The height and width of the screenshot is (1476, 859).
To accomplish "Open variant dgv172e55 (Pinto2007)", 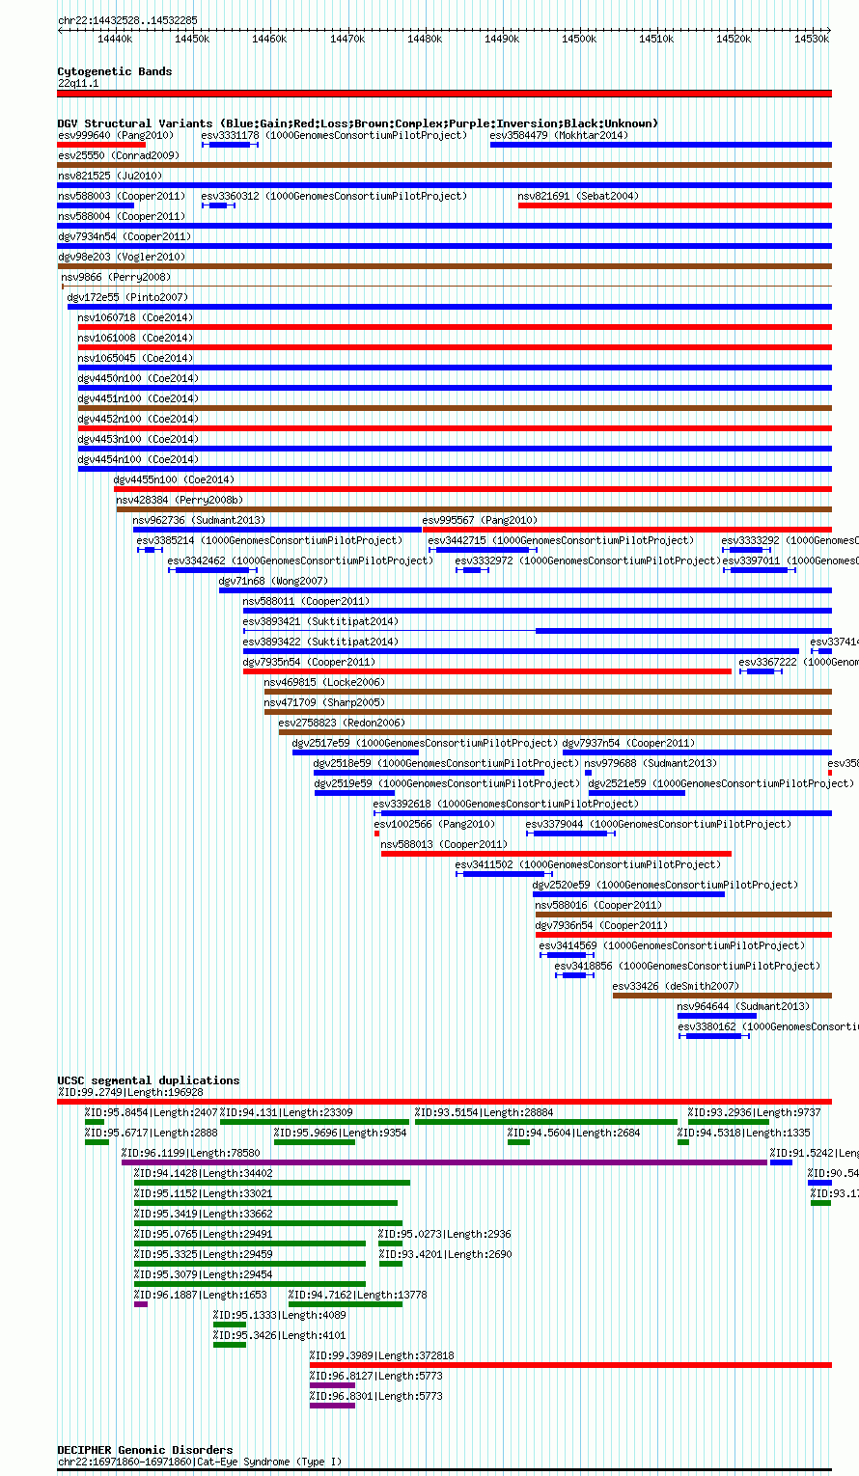I will tap(450, 307).
